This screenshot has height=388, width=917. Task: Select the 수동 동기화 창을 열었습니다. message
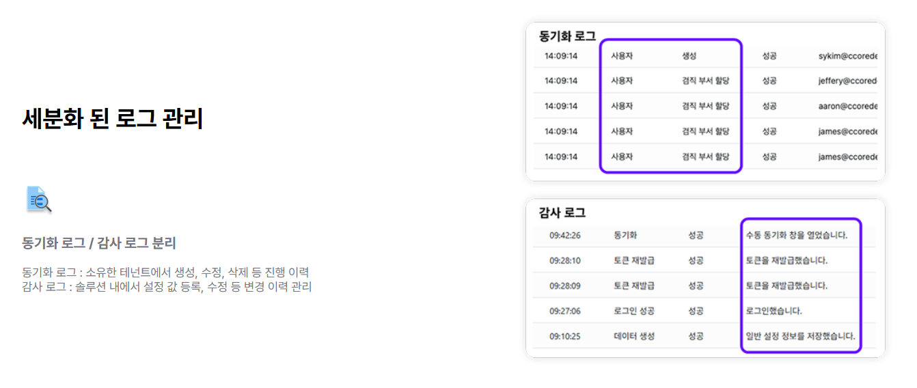click(797, 235)
